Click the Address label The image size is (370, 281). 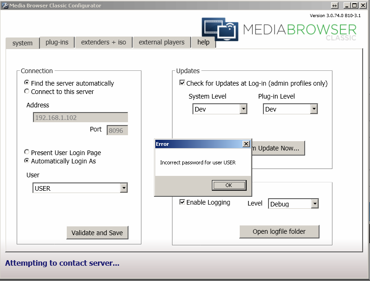pos(38,105)
